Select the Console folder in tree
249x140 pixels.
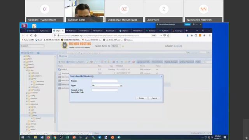click(x=36, y=73)
